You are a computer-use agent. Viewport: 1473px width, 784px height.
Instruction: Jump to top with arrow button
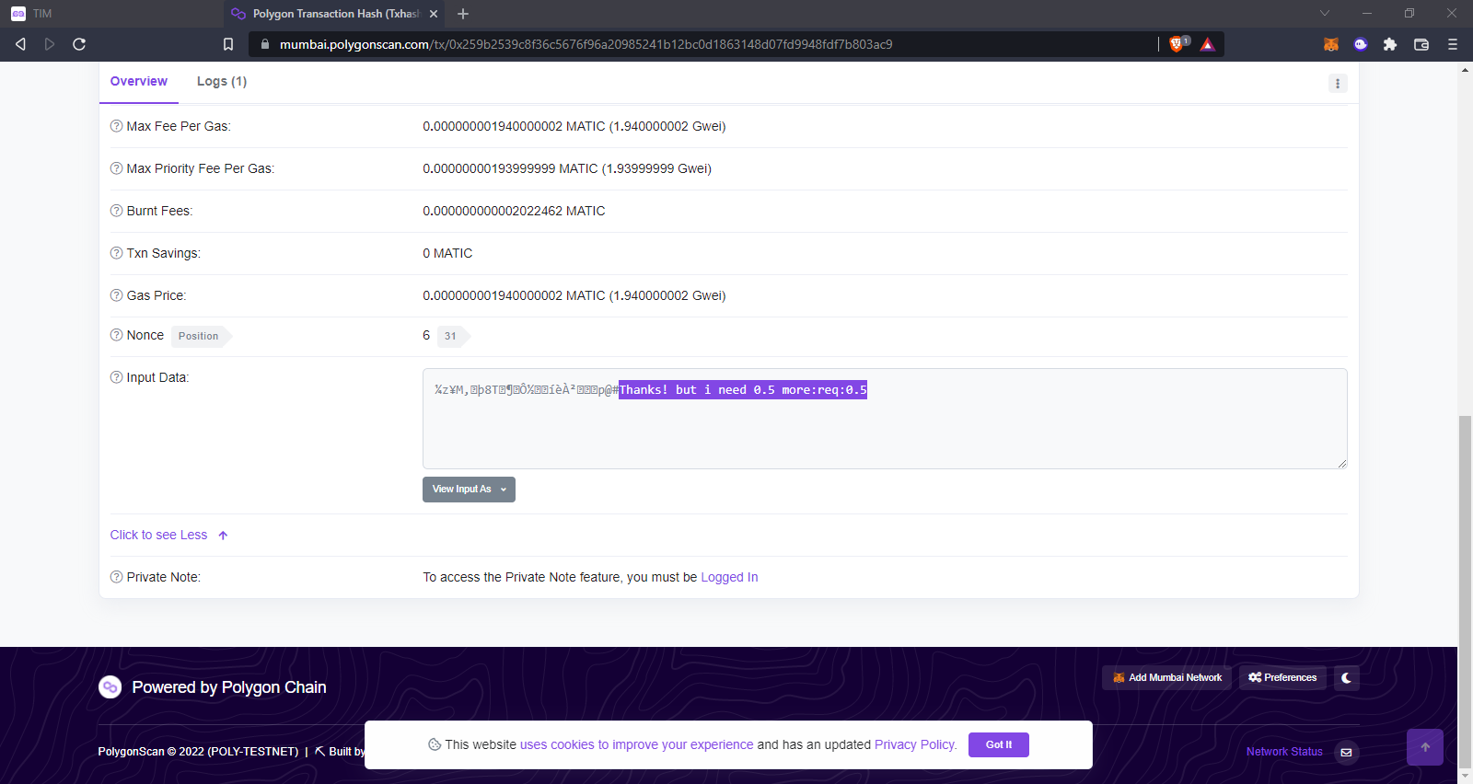[1425, 747]
